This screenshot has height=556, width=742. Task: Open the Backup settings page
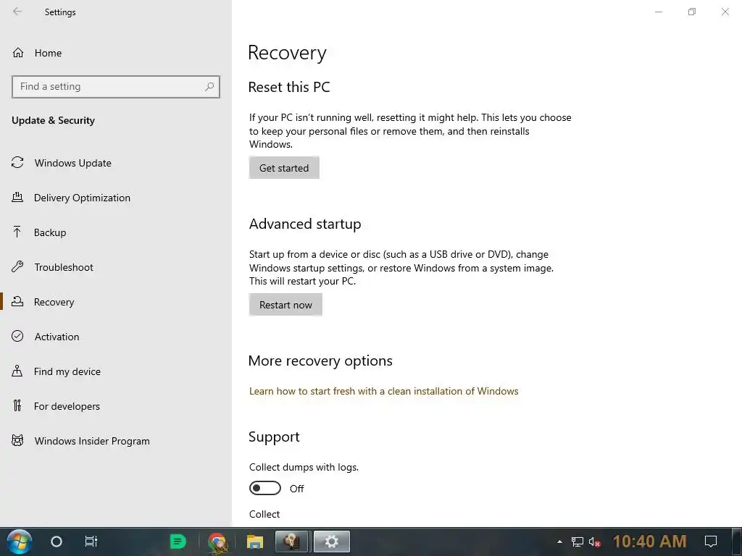(x=50, y=232)
